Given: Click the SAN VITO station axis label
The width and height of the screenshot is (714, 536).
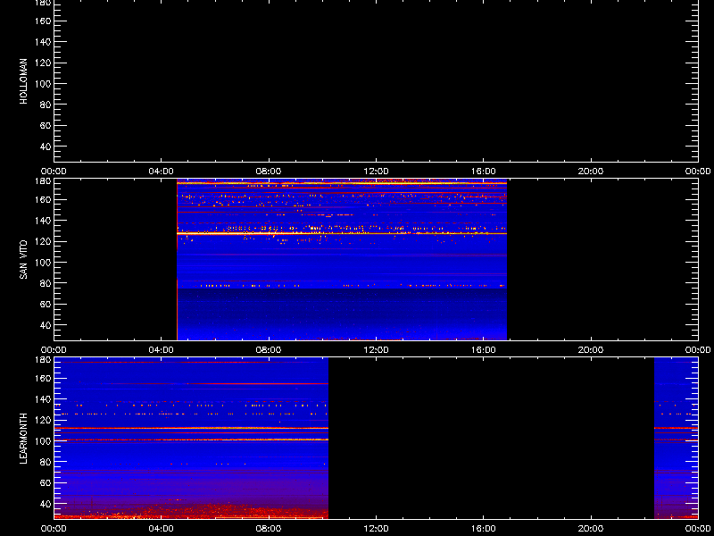Looking at the screenshot, I should [x=24, y=260].
